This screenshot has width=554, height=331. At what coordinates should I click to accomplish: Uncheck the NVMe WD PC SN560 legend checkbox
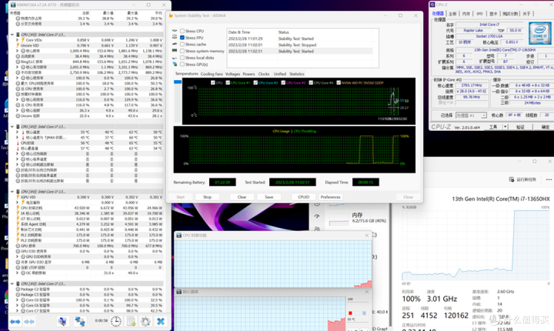[x=339, y=83]
